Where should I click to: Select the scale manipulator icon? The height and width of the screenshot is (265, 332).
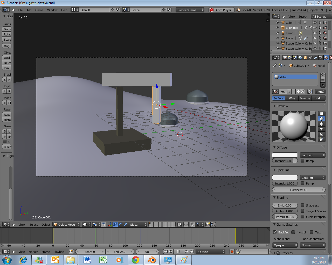126,224
